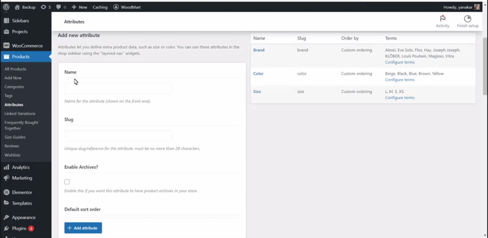The image size is (488, 238).
Task: Open the Caching admin bar menu
Action: pos(100,7)
